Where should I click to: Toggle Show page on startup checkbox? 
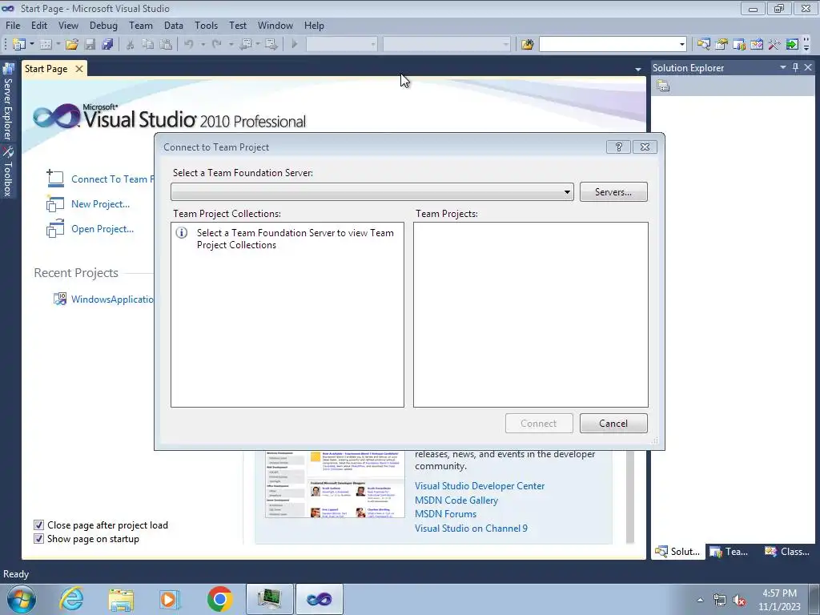pyautogui.click(x=38, y=538)
